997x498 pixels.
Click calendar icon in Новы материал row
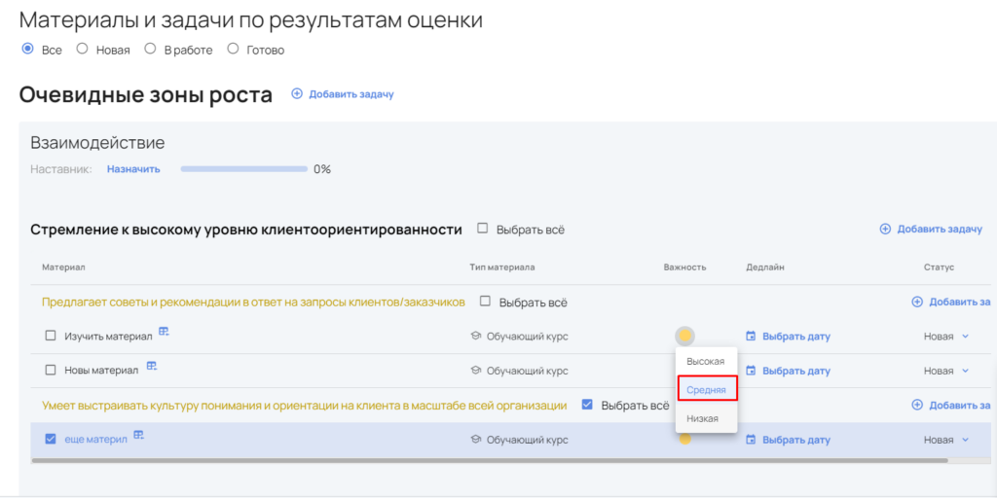point(751,371)
